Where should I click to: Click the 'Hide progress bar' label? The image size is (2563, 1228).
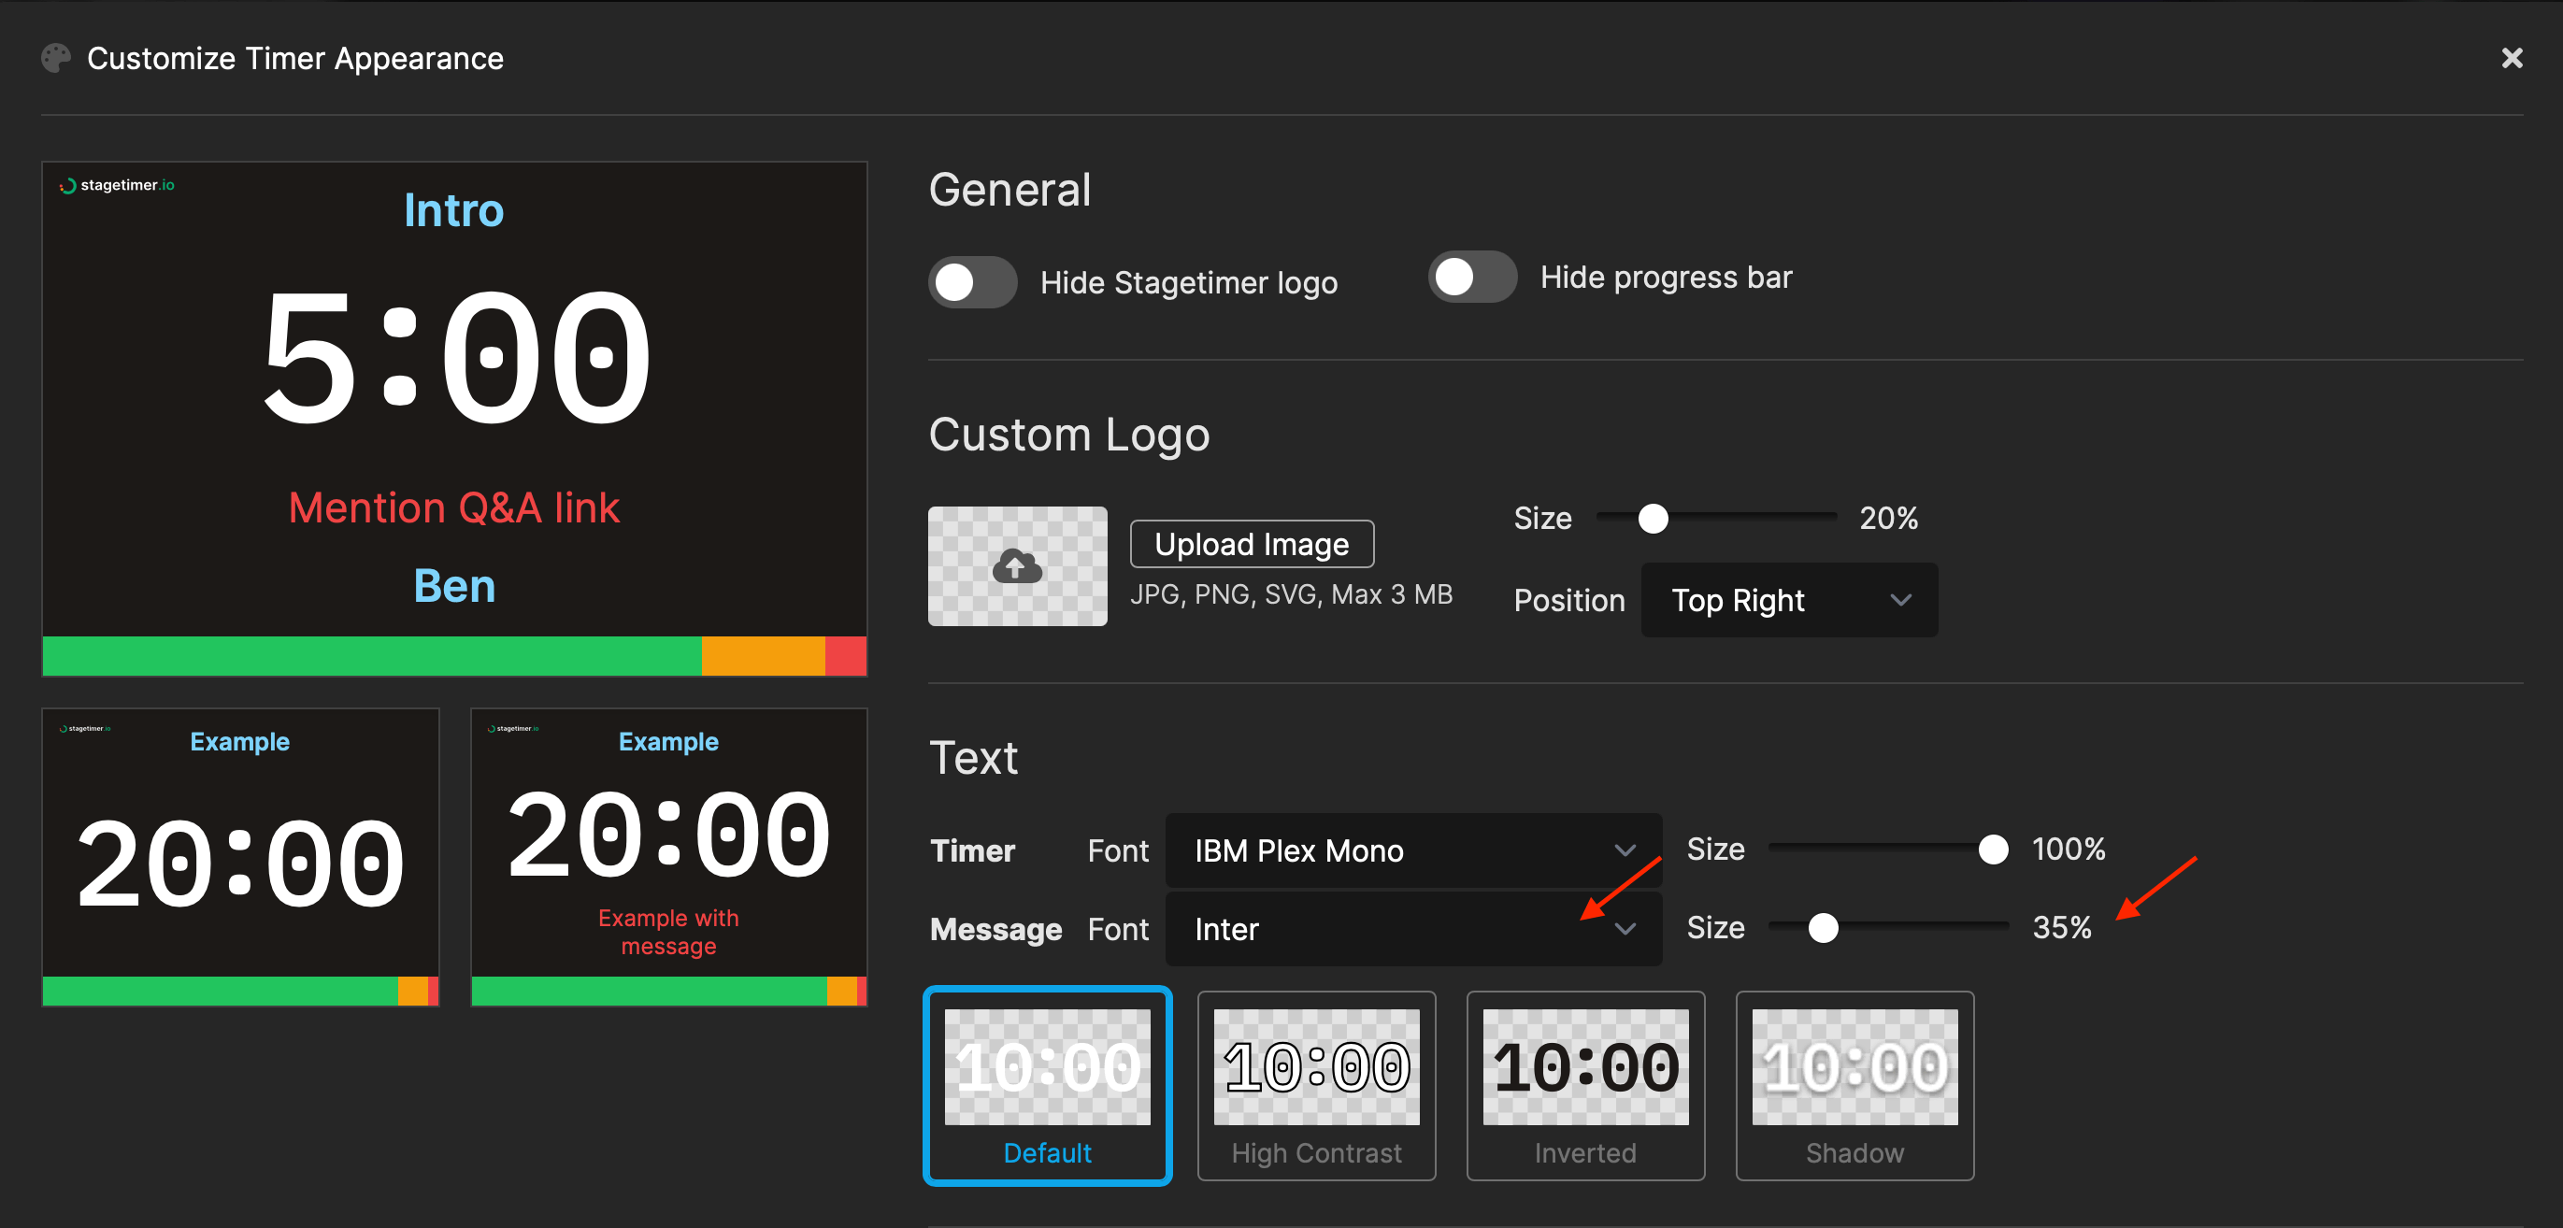point(1666,278)
